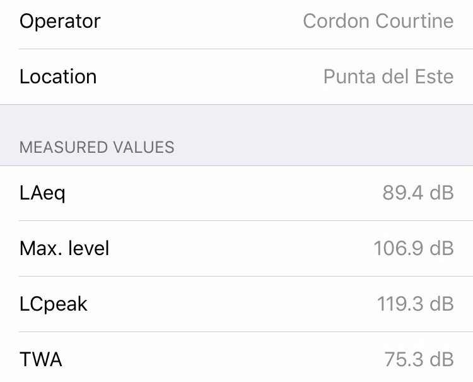Edit the Punta del Este location value
The image size is (473, 382).
click(x=388, y=77)
